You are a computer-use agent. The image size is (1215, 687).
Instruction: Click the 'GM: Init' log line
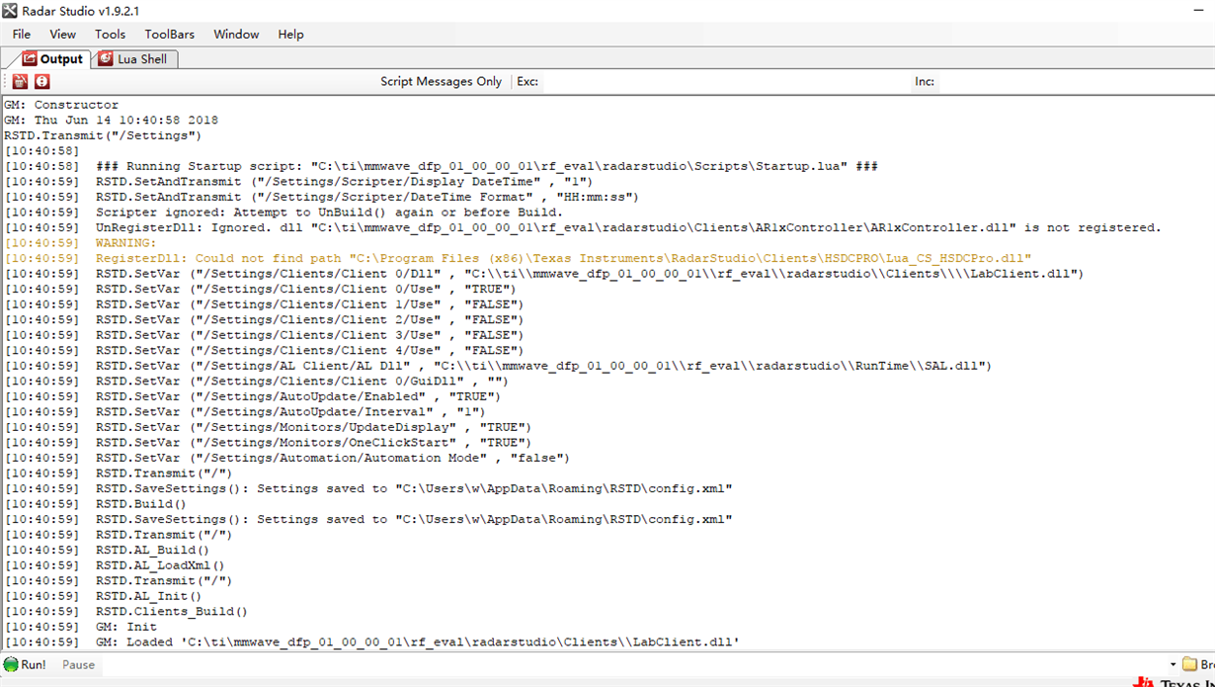coord(80,627)
